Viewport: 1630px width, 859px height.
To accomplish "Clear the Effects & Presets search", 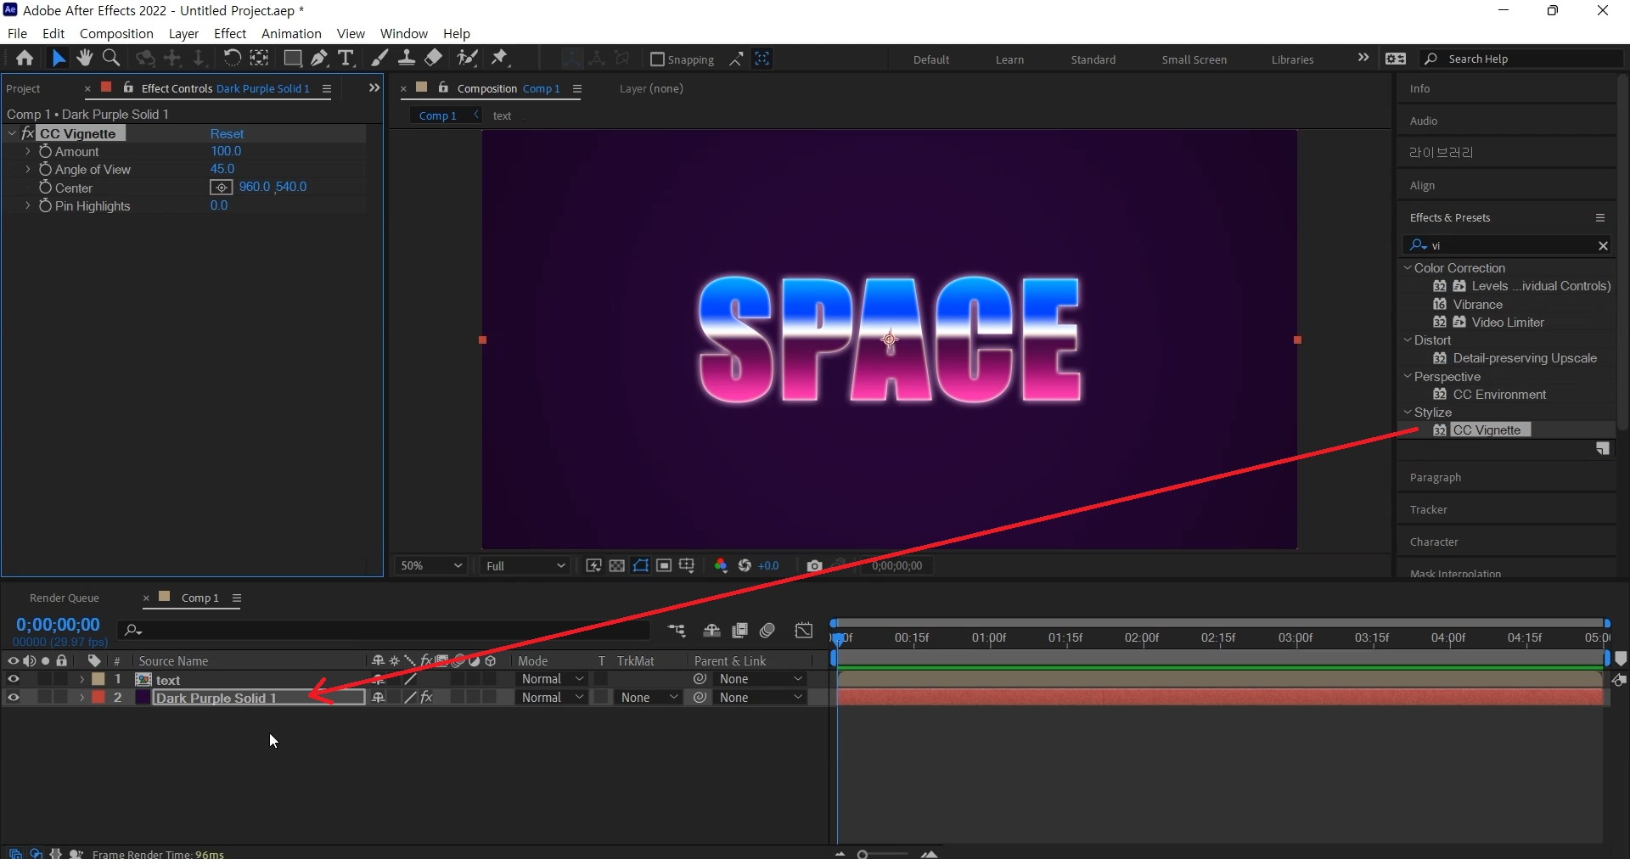I will pos(1603,245).
